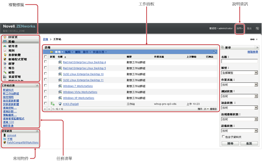The width and height of the screenshot is (262, 163).
Task: Open the Quick Tasks (快速任務) menu
Action: pyautogui.click(x=100, y=52)
